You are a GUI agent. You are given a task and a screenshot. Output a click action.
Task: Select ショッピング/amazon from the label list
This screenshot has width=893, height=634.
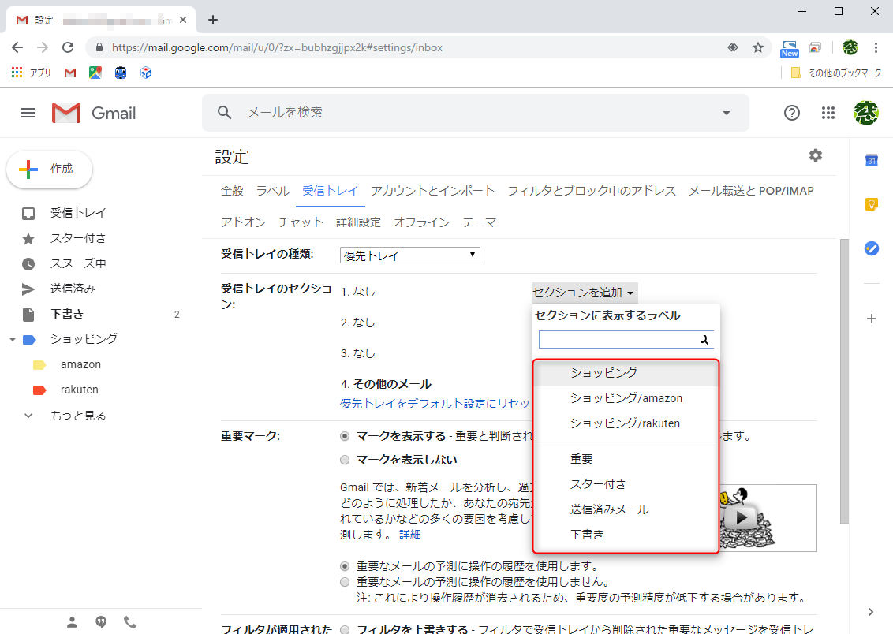(624, 398)
